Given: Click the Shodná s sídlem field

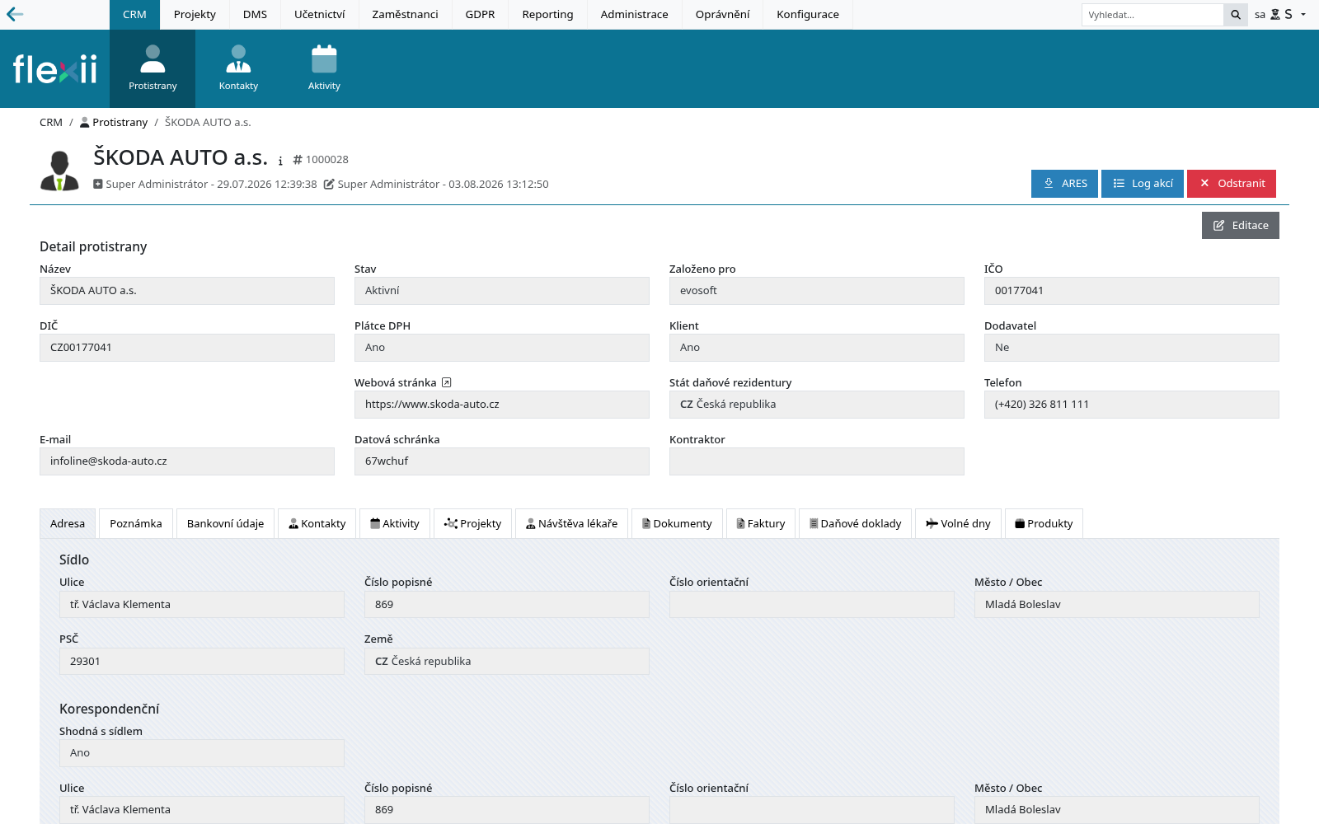Looking at the screenshot, I should point(202,753).
